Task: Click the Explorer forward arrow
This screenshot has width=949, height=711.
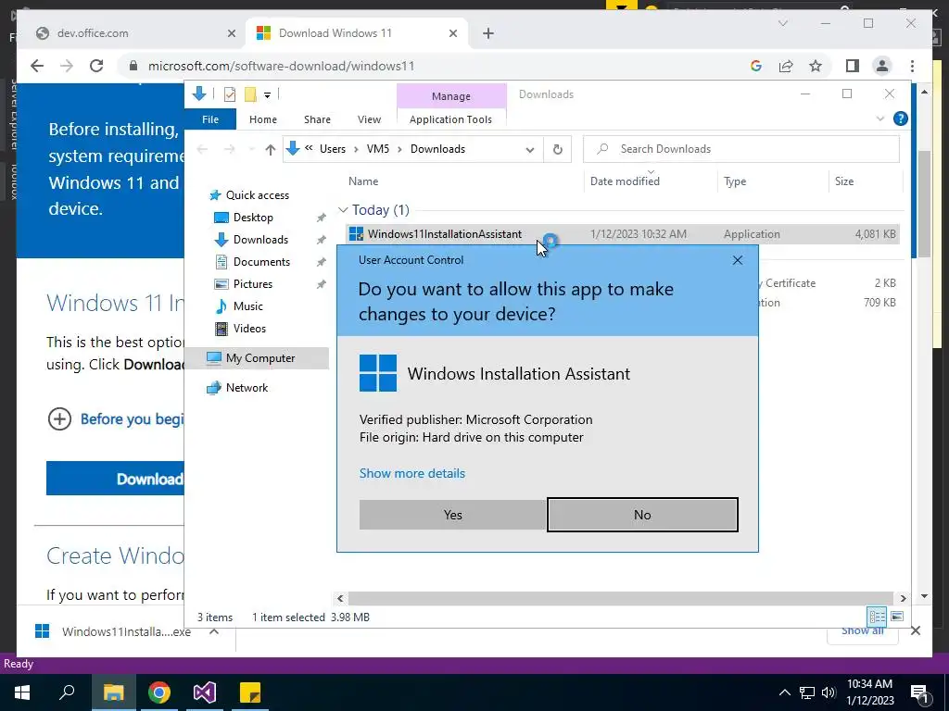Action: click(x=230, y=149)
